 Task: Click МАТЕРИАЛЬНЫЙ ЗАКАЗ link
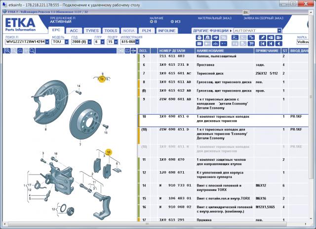click(214, 18)
